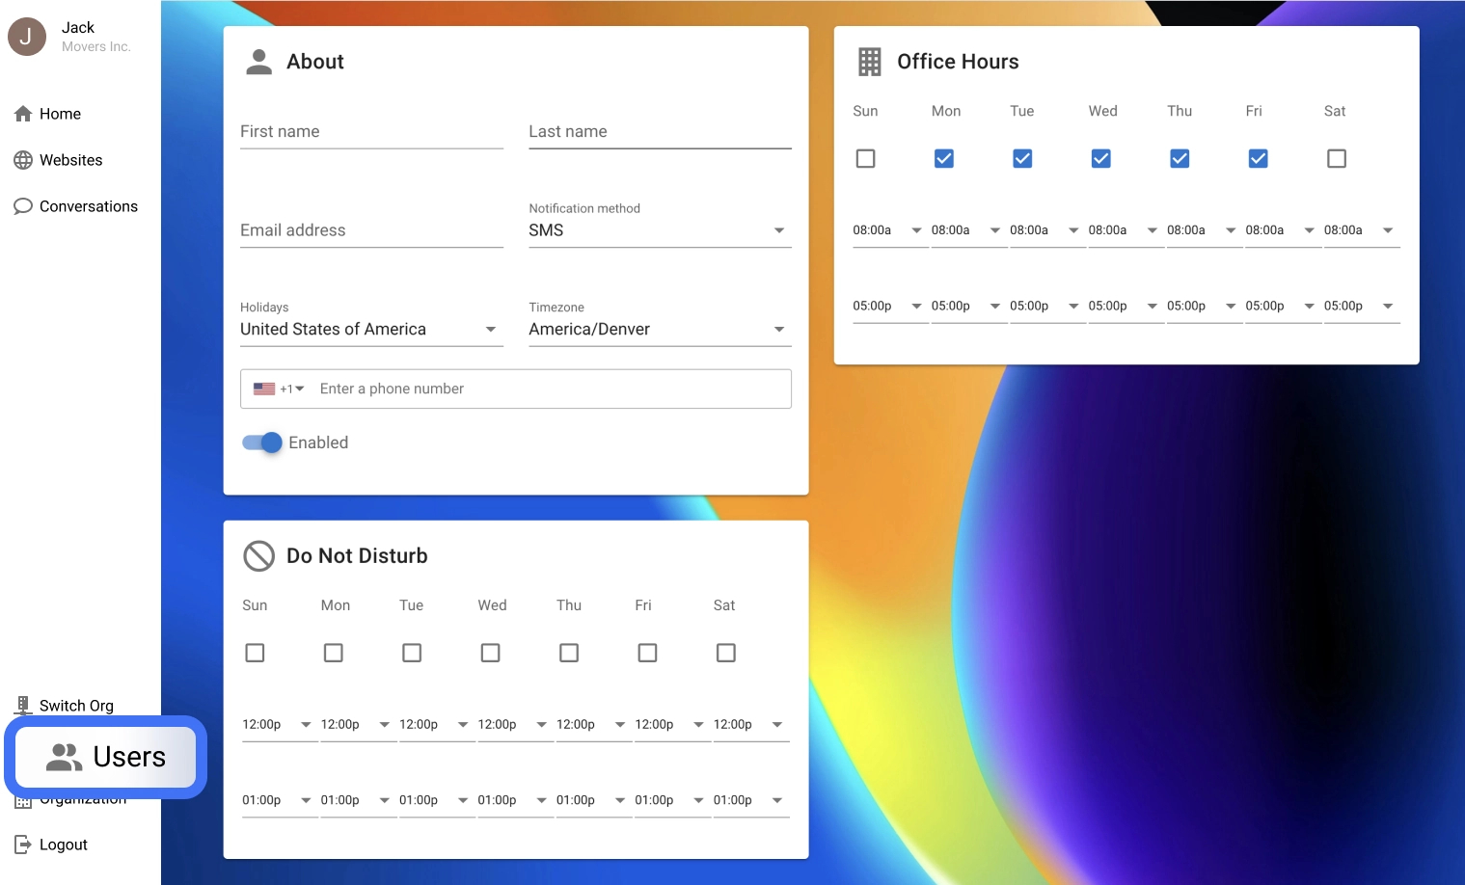This screenshot has width=1465, height=885.
Task: Check the Sat Do Not Disturb checkbox
Action: click(726, 653)
